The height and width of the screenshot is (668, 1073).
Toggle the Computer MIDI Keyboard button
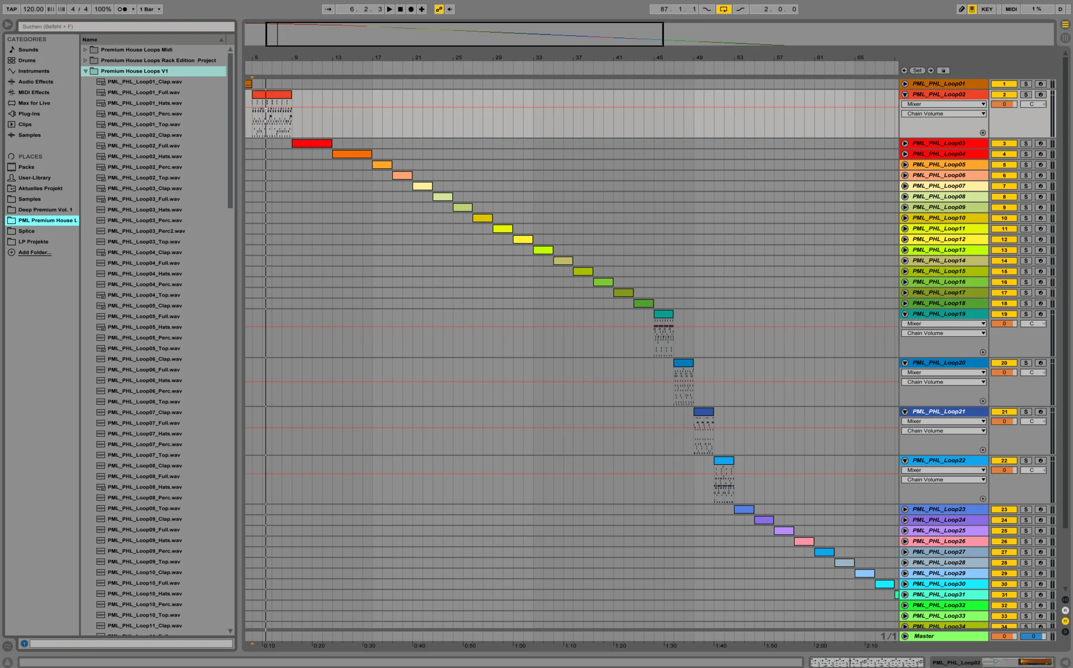click(972, 9)
